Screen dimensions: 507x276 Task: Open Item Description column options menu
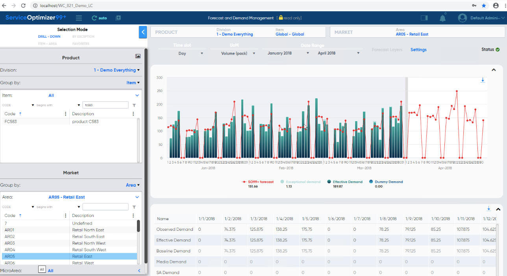(133, 114)
